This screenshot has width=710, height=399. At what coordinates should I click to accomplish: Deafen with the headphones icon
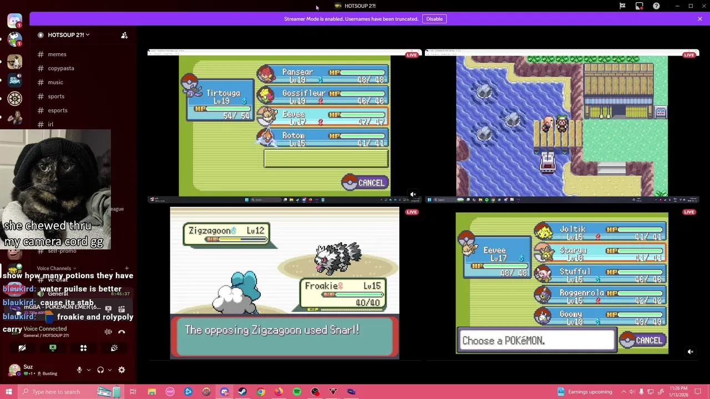pyautogui.click(x=100, y=370)
